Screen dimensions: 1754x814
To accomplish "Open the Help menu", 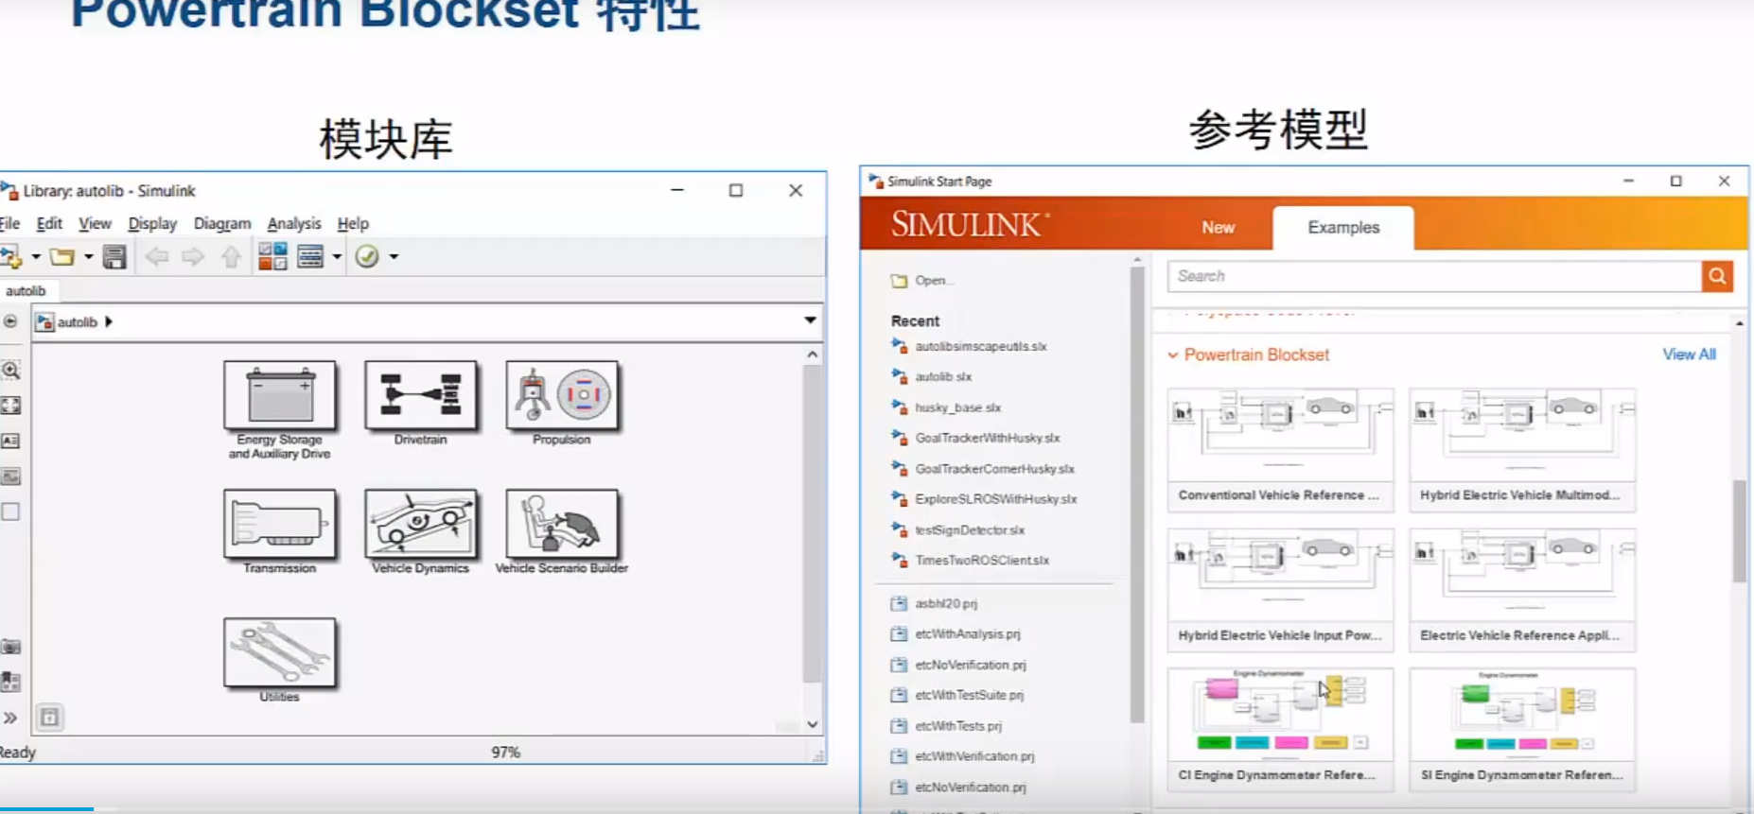I will coord(353,223).
